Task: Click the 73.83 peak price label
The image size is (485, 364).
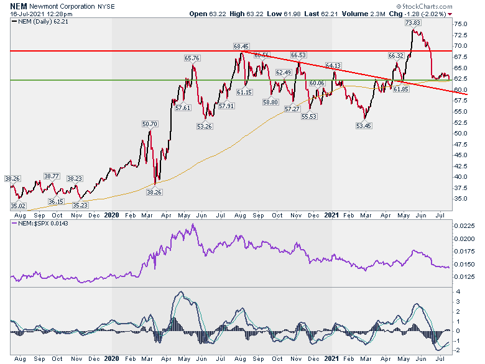Action: coord(413,22)
